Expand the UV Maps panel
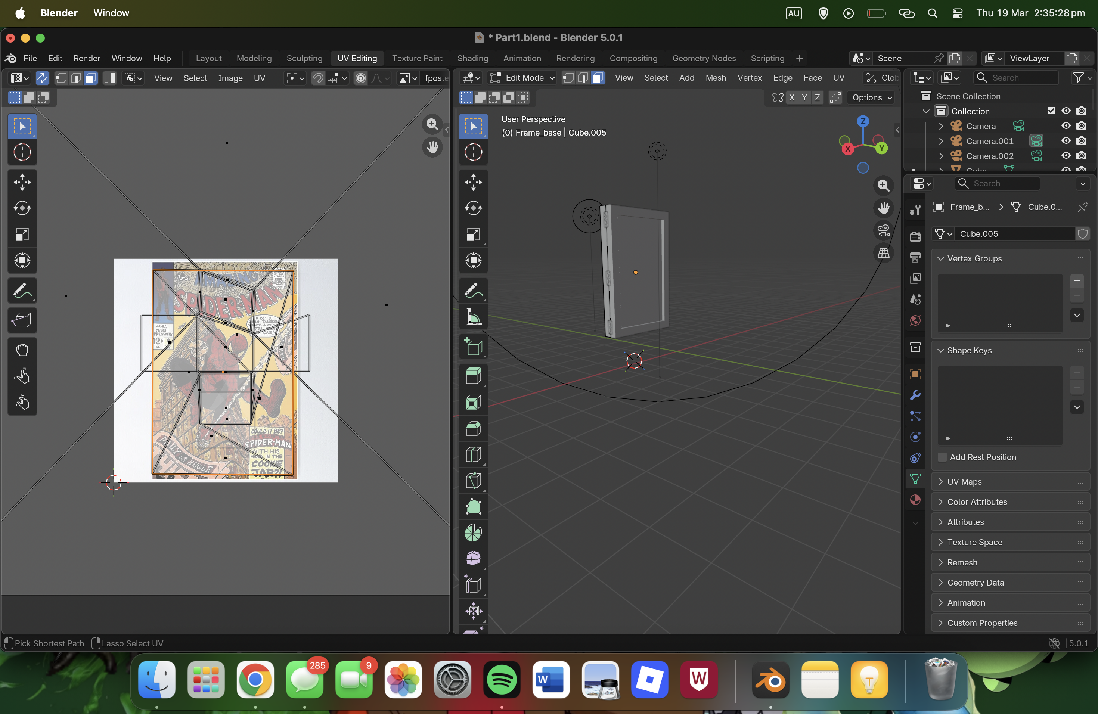1098x714 pixels. [964, 481]
